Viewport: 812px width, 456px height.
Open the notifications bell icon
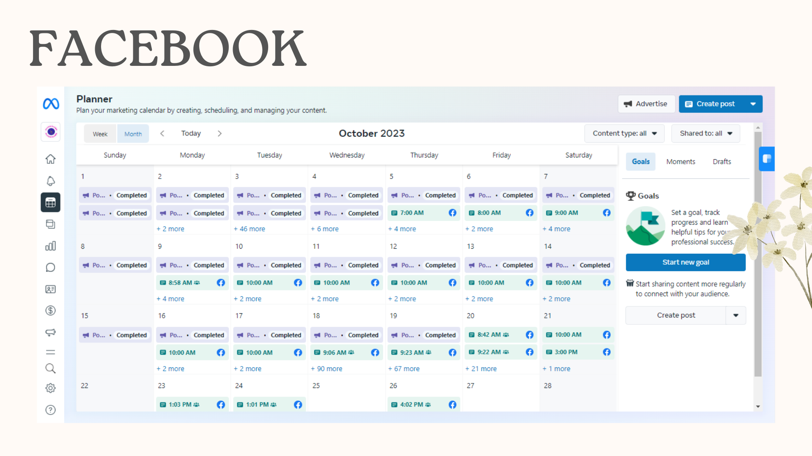tap(50, 181)
